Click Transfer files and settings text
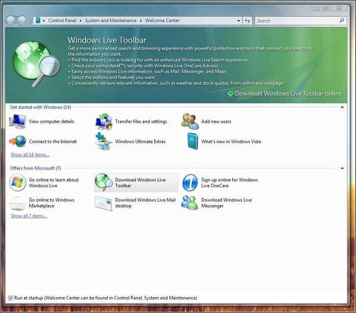The height and width of the screenshot is (313, 356). (141, 121)
